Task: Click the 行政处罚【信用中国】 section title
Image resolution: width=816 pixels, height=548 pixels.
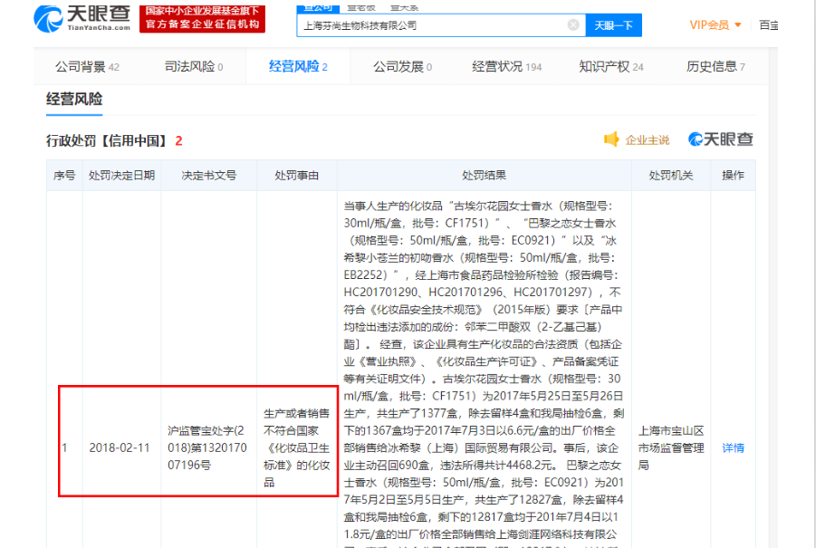Action: point(109,141)
